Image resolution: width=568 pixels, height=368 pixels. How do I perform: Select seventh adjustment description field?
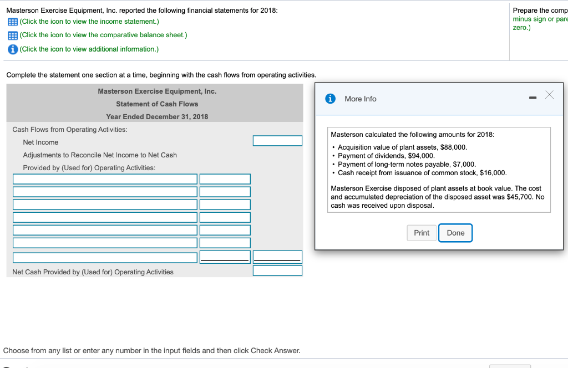(105, 258)
